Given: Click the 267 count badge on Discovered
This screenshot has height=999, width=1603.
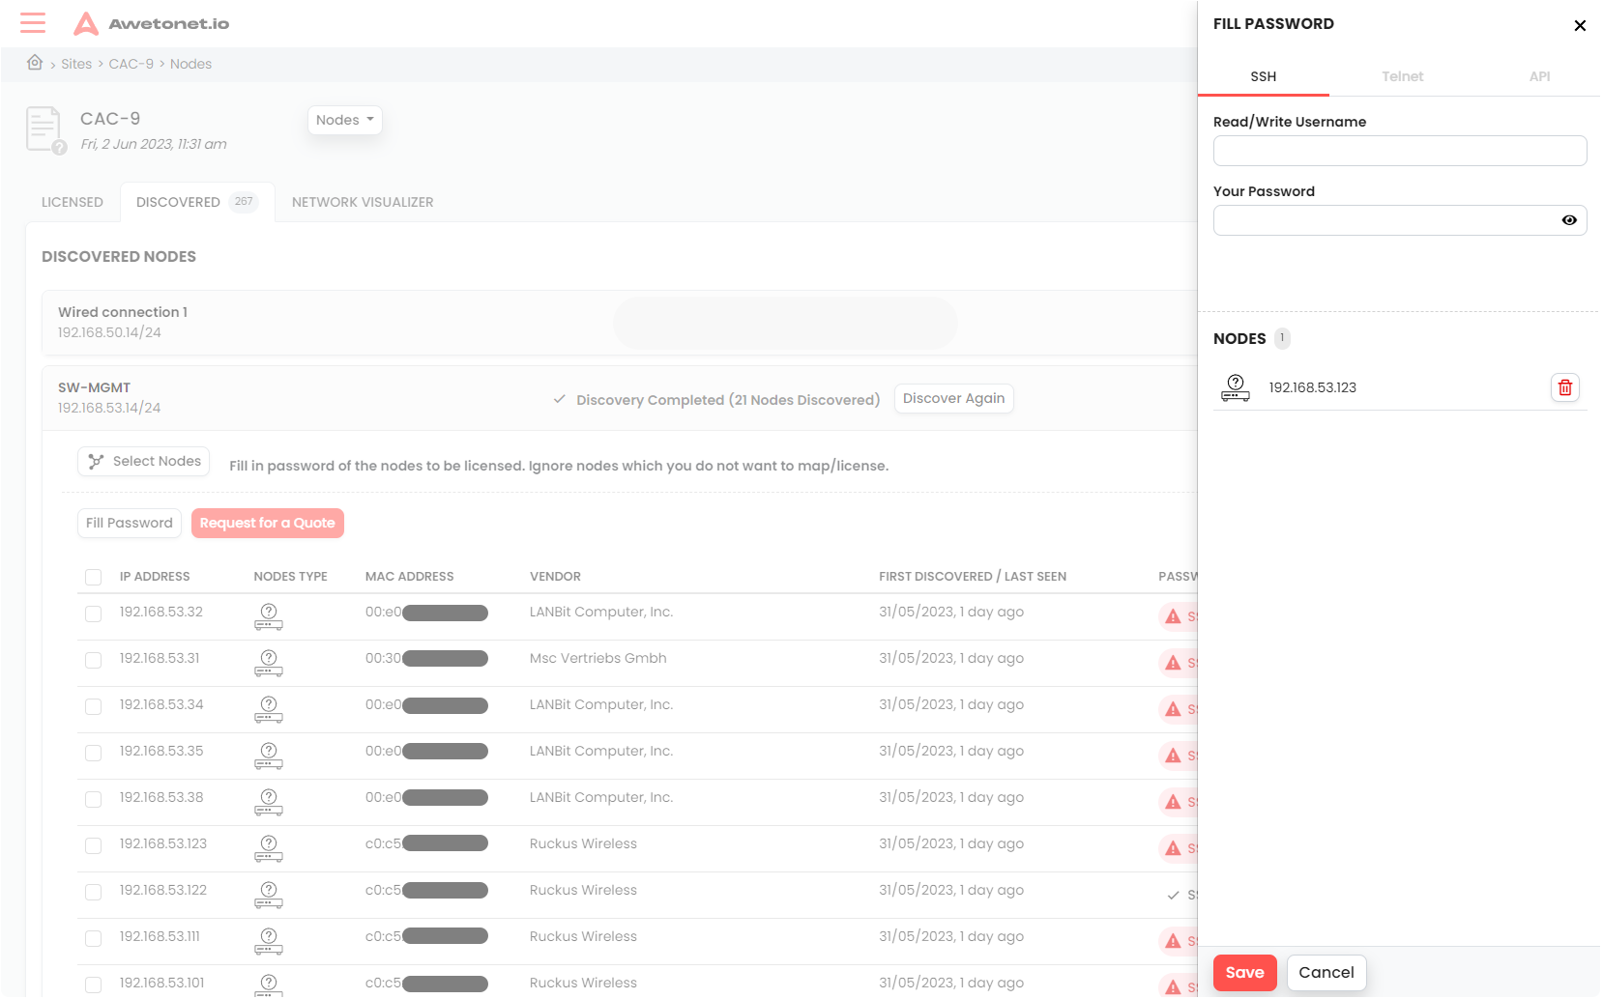Looking at the screenshot, I should click(x=244, y=202).
